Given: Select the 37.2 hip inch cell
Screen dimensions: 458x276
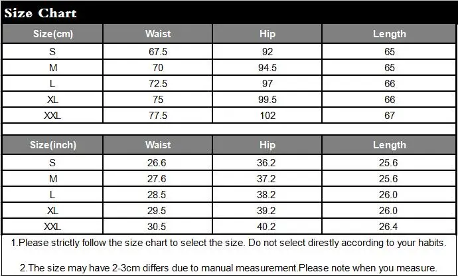Looking at the screenshot, I should point(266,178).
